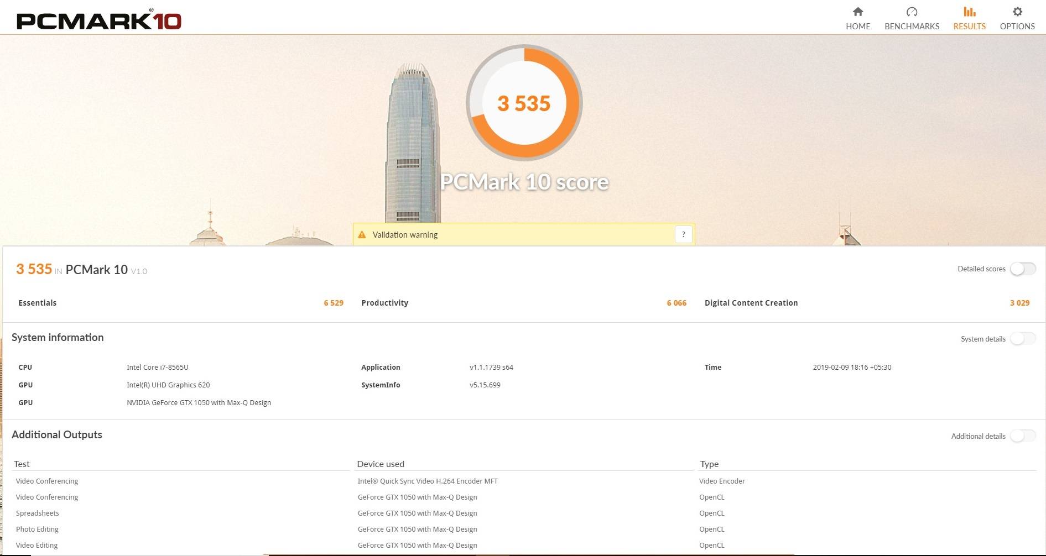Open the OPTIONS tab
This screenshot has height=556, width=1046.
click(1017, 19)
